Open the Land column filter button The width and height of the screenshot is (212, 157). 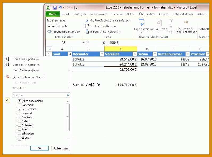[x=70, y=54]
